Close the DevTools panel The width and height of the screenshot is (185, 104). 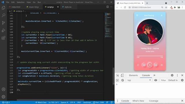[x=182, y=75]
